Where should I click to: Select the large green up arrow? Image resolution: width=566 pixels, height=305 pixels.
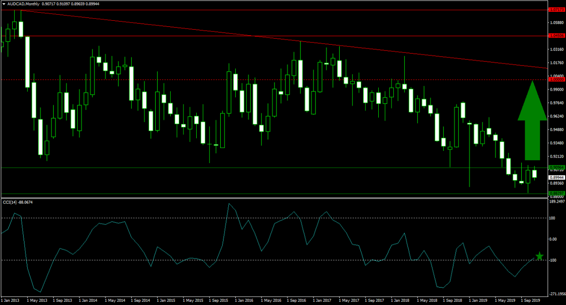click(532, 121)
